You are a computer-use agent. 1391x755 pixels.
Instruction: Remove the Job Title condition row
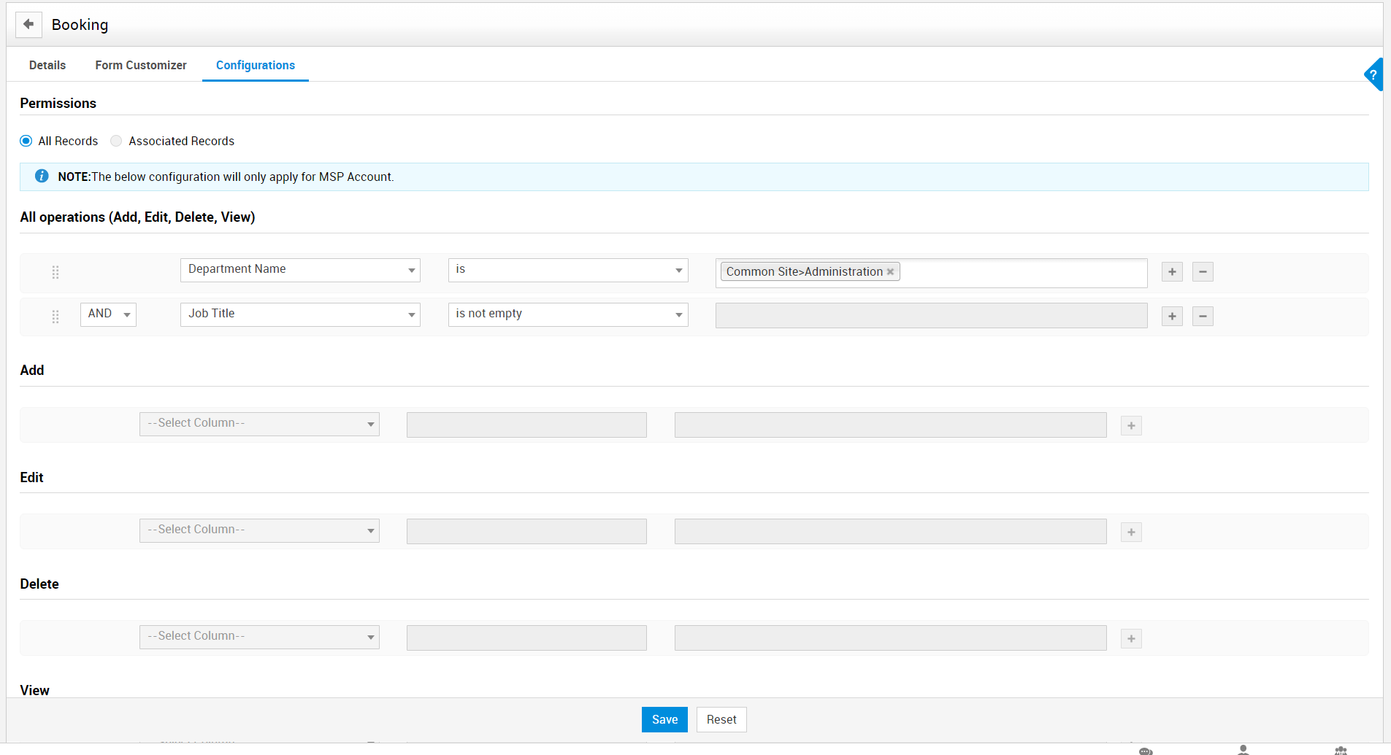tap(1203, 316)
